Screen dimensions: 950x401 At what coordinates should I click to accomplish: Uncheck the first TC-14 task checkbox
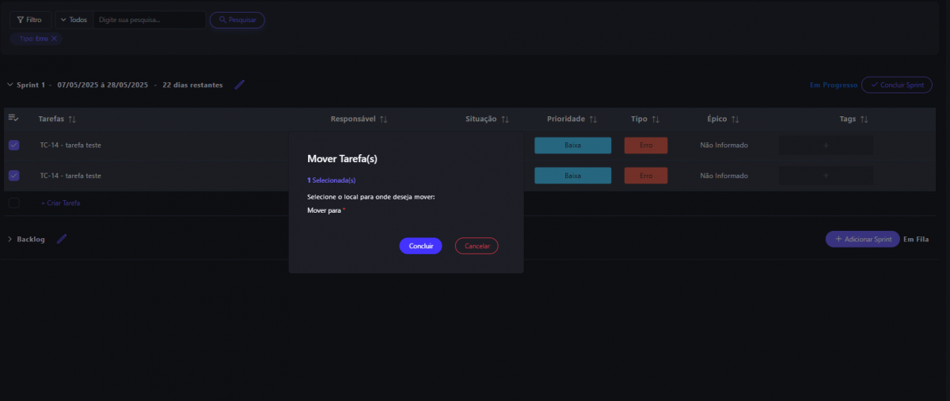point(13,146)
